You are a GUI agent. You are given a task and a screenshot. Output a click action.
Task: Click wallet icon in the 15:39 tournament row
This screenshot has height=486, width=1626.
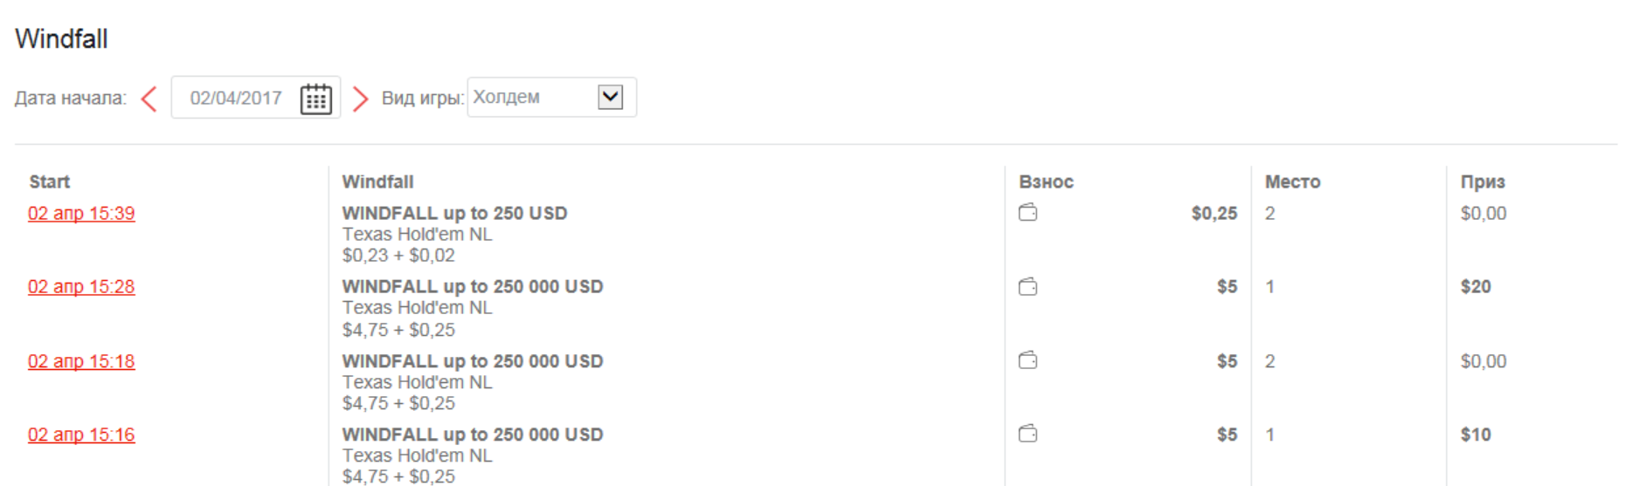(1028, 213)
